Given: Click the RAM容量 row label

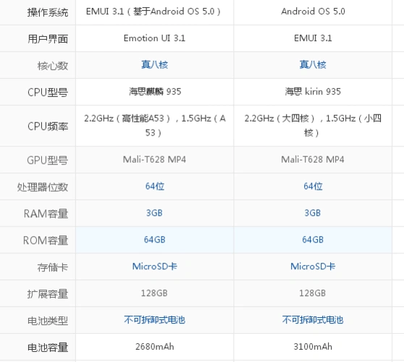Looking at the screenshot, I should click(46, 214).
